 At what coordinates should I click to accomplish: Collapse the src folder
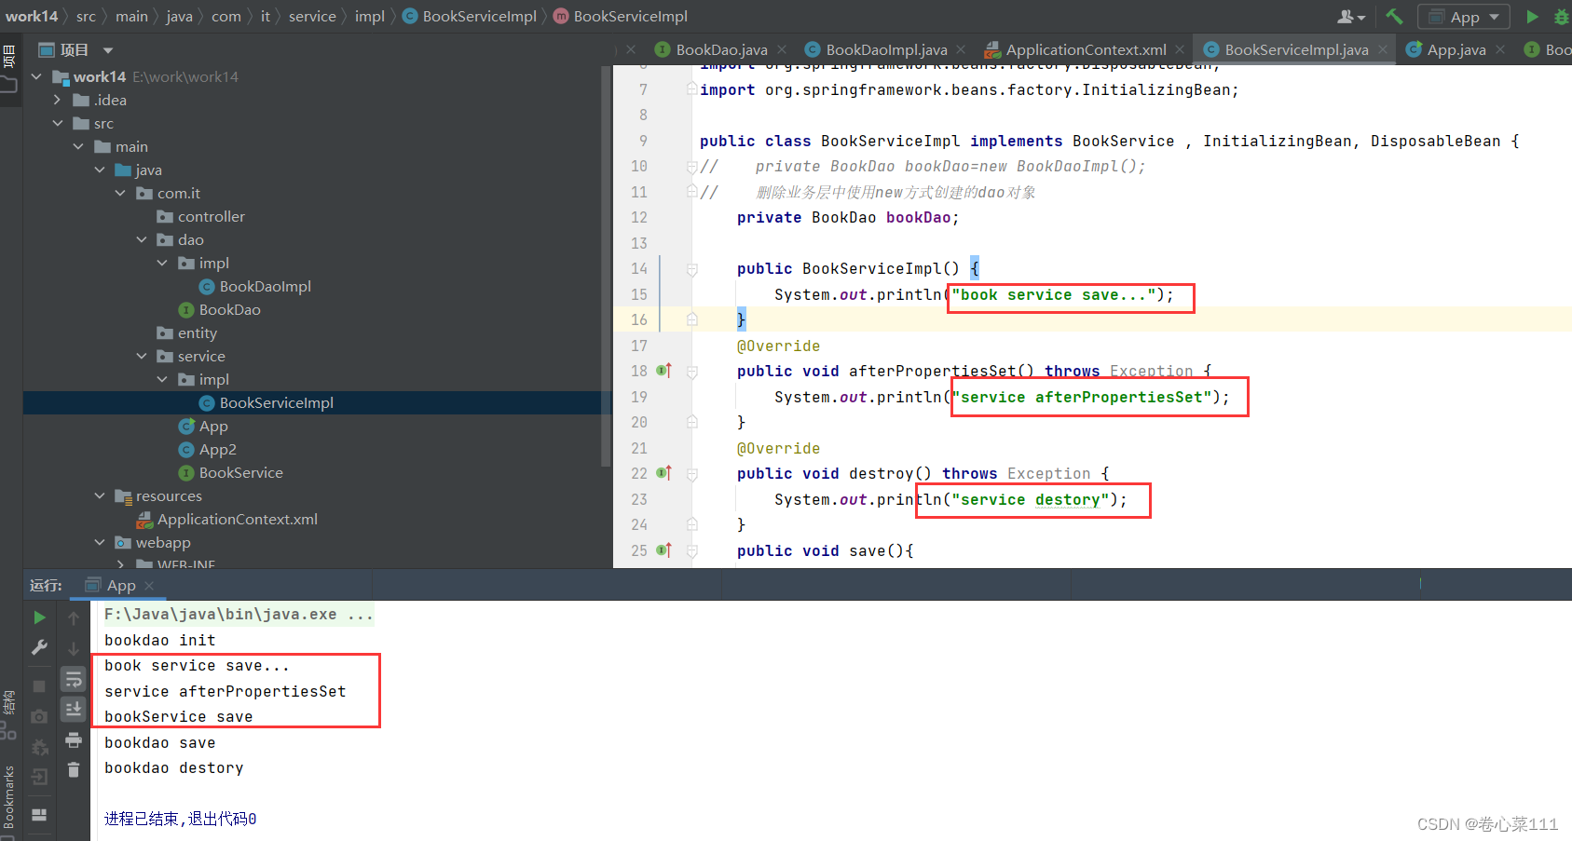point(57,123)
